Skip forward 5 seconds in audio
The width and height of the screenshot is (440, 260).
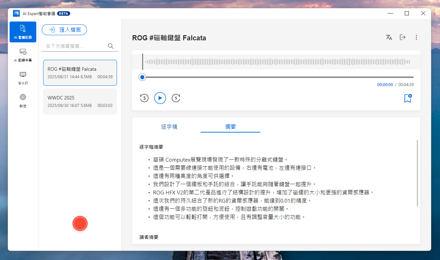pyautogui.click(x=176, y=98)
